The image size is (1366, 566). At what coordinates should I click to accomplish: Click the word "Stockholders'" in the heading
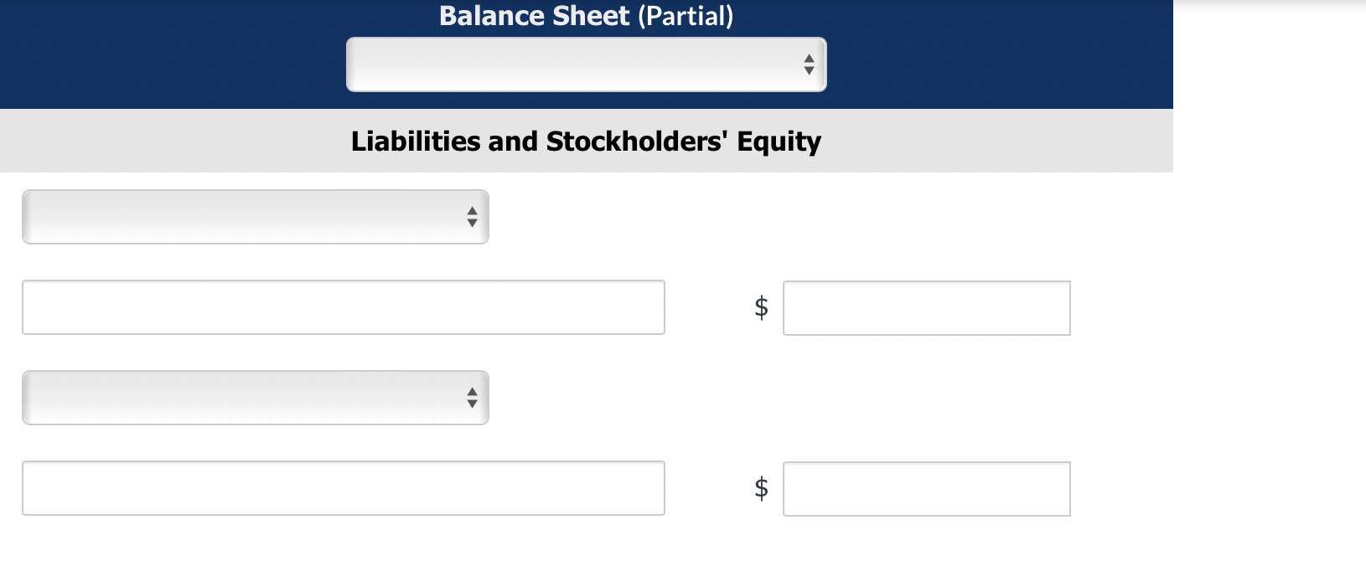(x=637, y=141)
